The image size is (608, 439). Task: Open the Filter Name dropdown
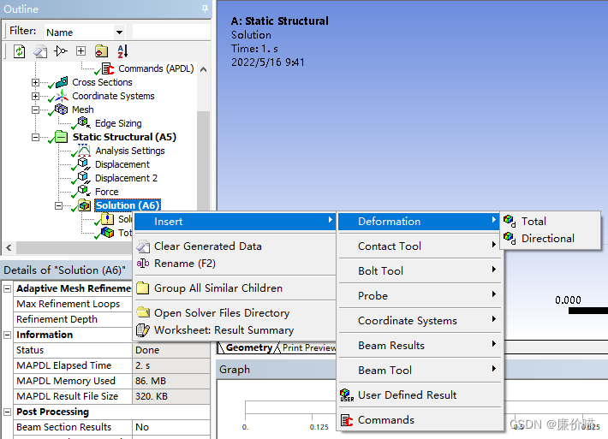[119, 33]
